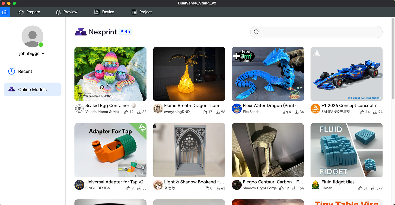Click the Oknar author name
395x205 pixels.
pyautogui.click(x=327, y=188)
